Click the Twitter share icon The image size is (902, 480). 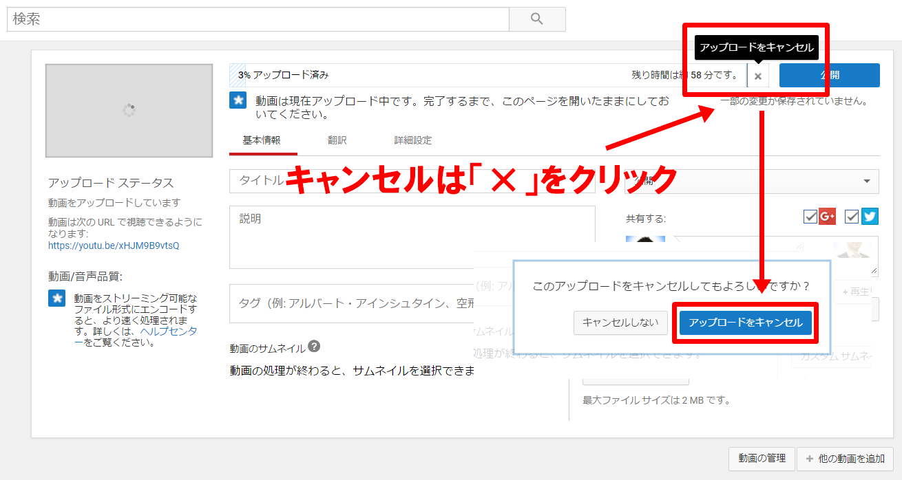point(870,217)
